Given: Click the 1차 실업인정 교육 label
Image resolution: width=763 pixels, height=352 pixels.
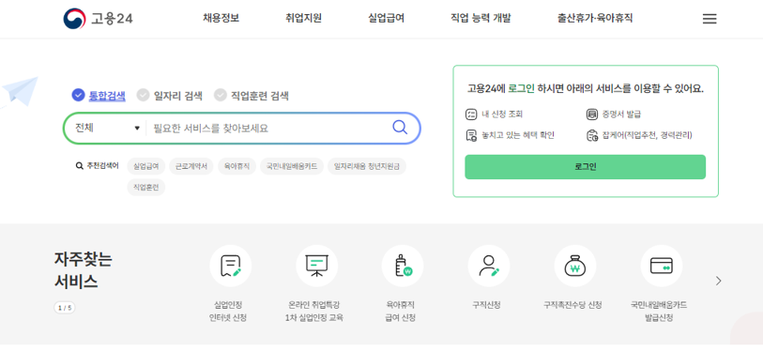Looking at the screenshot, I should coord(313,318).
